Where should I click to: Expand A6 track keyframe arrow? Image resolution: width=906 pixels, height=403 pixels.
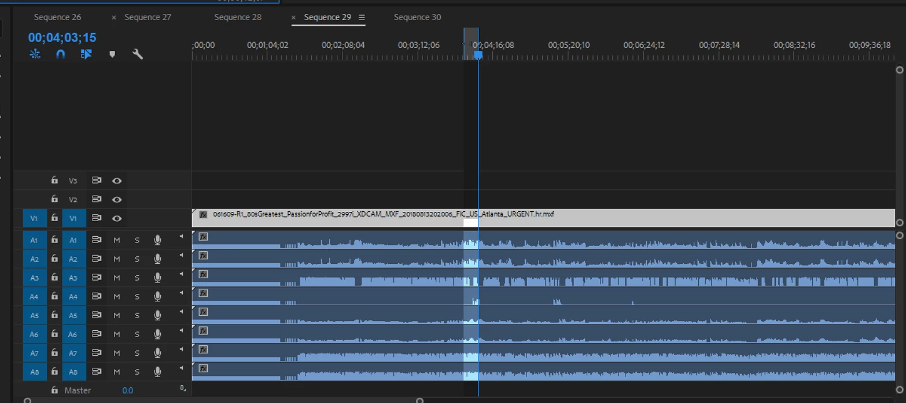181,330
